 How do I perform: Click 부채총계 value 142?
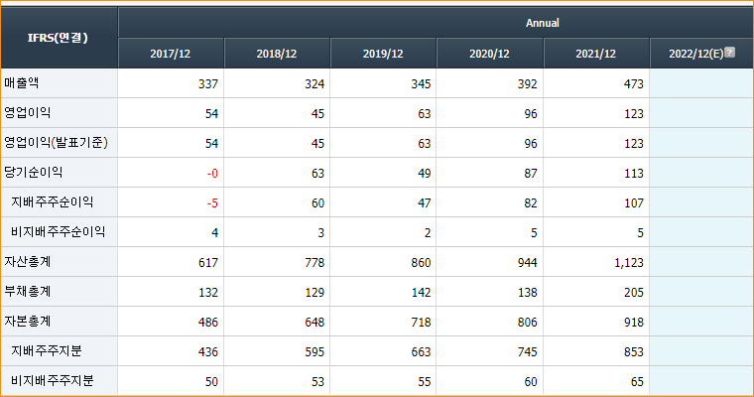[421, 293]
